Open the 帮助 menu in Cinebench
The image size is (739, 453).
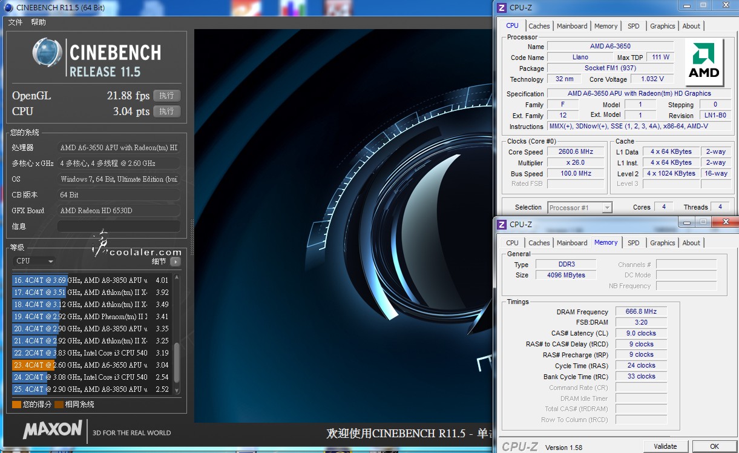pyautogui.click(x=38, y=22)
